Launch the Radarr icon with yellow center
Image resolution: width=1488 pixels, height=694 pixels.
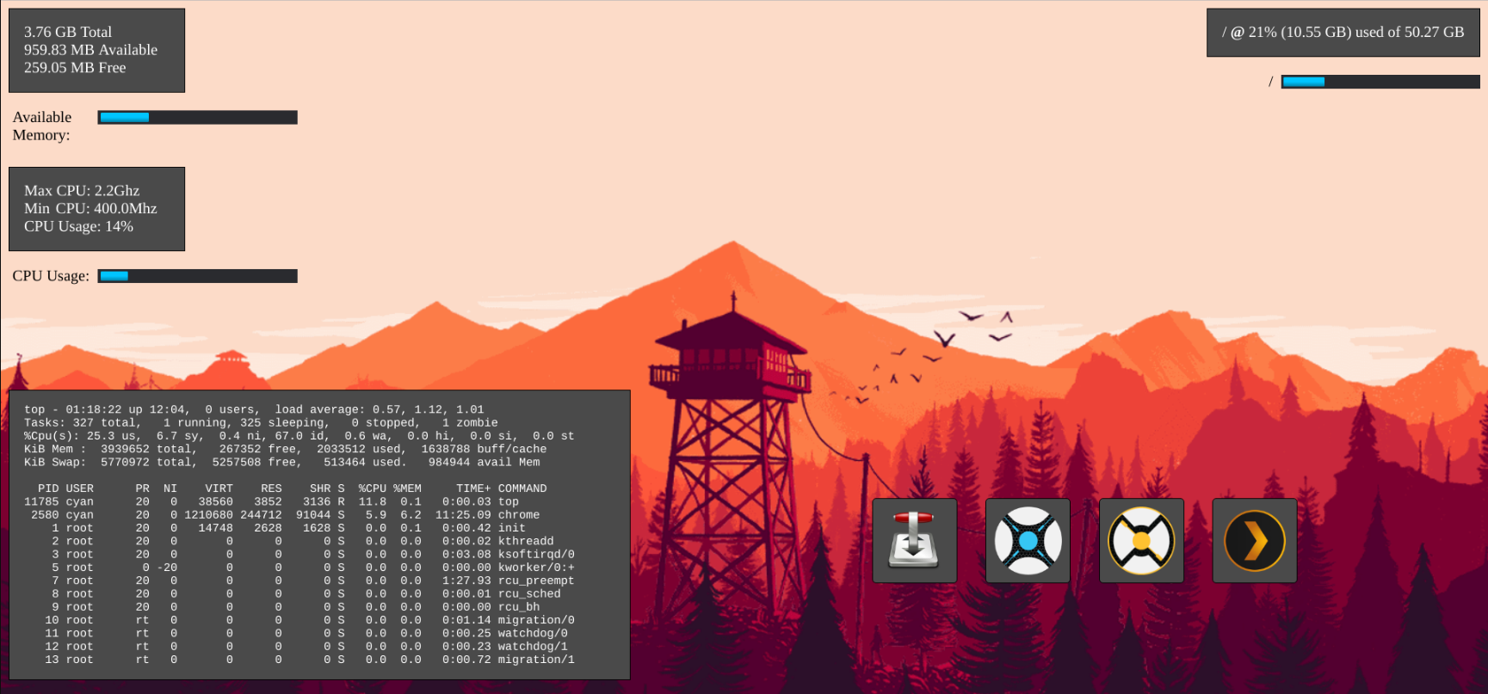coord(1141,541)
